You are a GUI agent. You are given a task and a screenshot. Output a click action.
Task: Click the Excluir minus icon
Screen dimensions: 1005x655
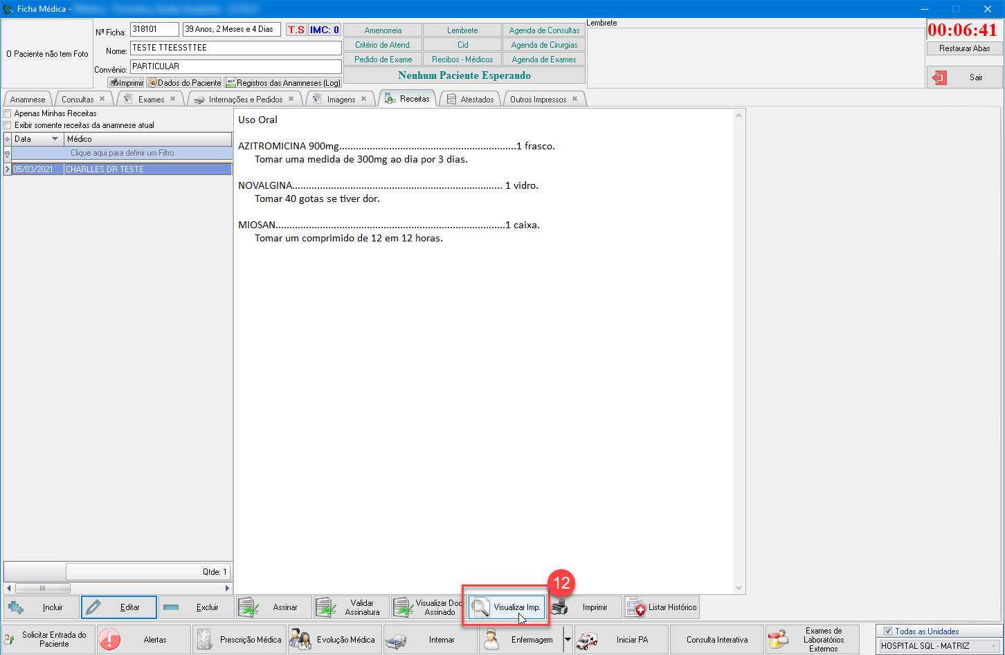click(171, 607)
